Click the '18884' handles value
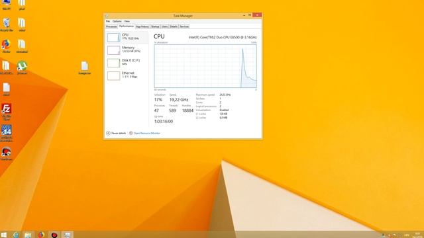The image size is (424, 238). [x=187, y=110]
